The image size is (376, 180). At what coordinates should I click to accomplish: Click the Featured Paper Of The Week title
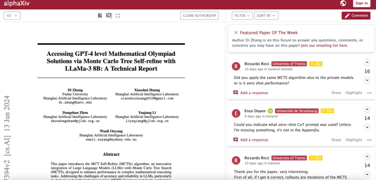(x=269, y=33)
